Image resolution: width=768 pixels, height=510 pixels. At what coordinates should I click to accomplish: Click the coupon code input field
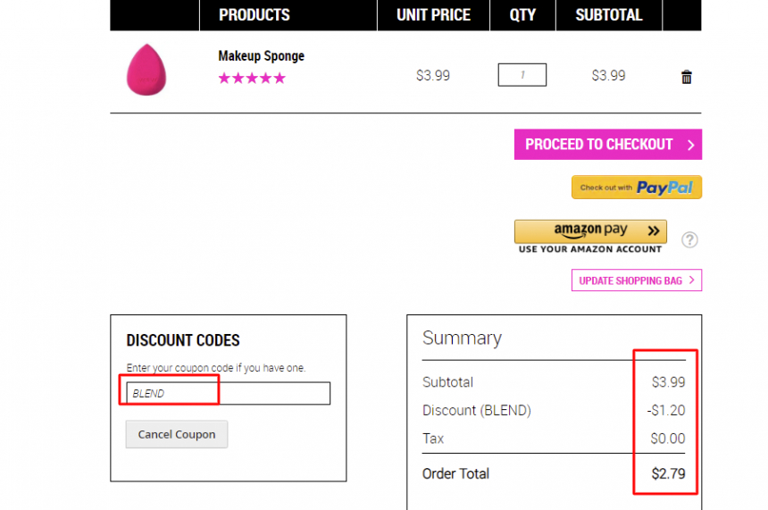tap(229, 393)
